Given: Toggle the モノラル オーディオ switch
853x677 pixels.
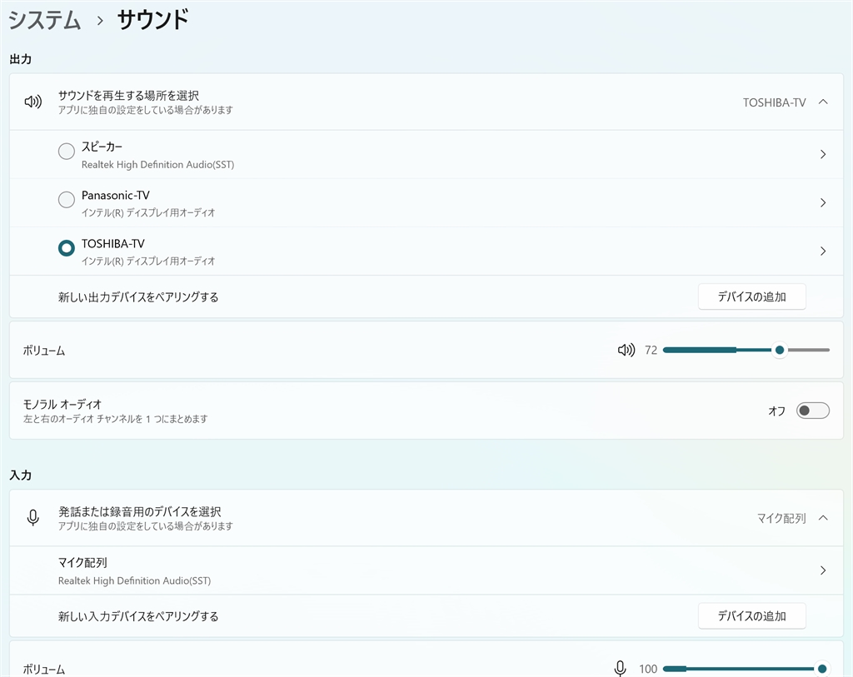Looking at the screenshot, I should tap(813, 411).
